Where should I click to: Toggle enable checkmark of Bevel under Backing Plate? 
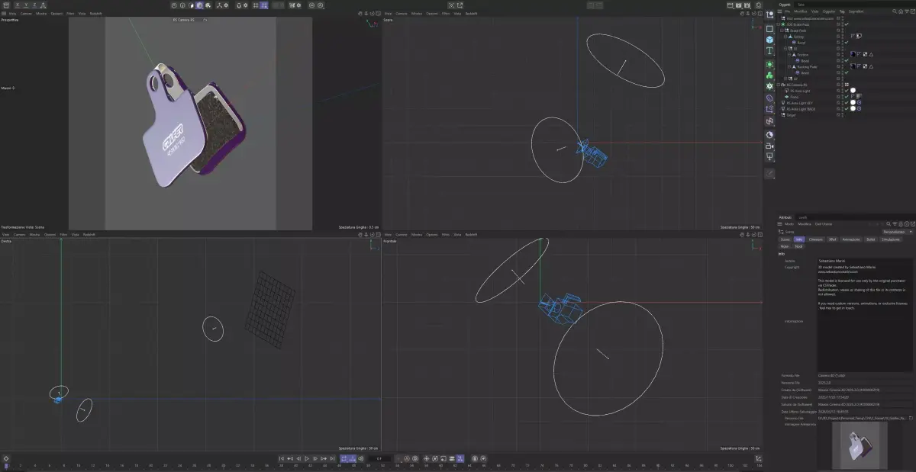pos(847,72)
